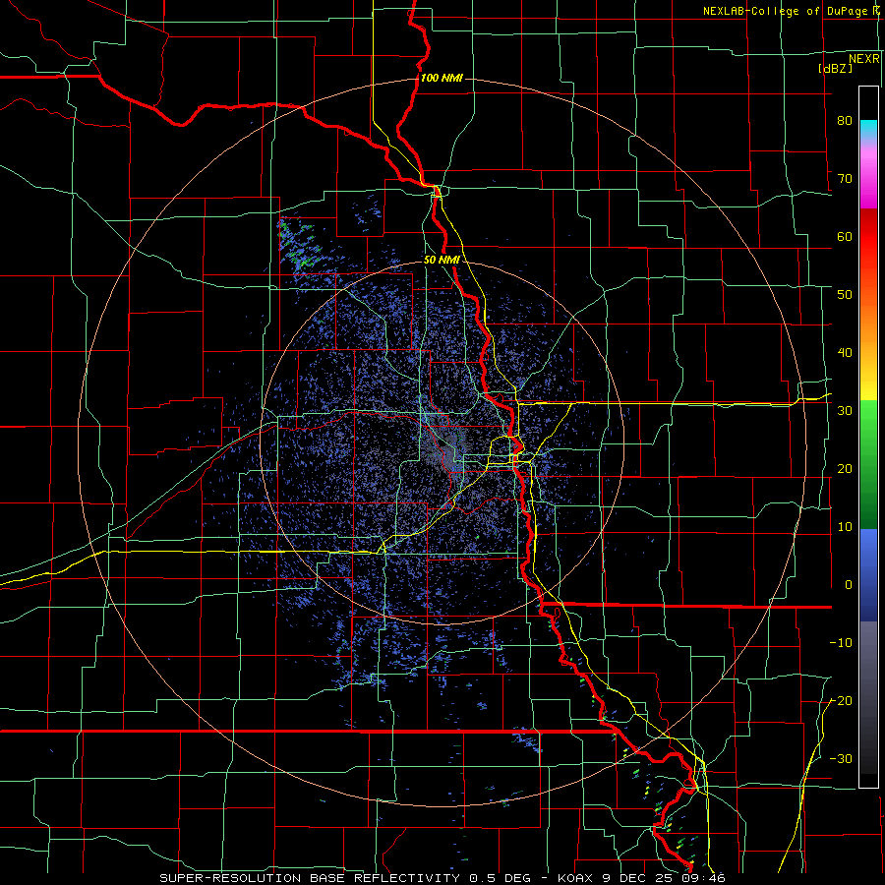Click the 50 value on the dBZ scale
This screenshot has width=885, height=885.
[x=845, y=295]
